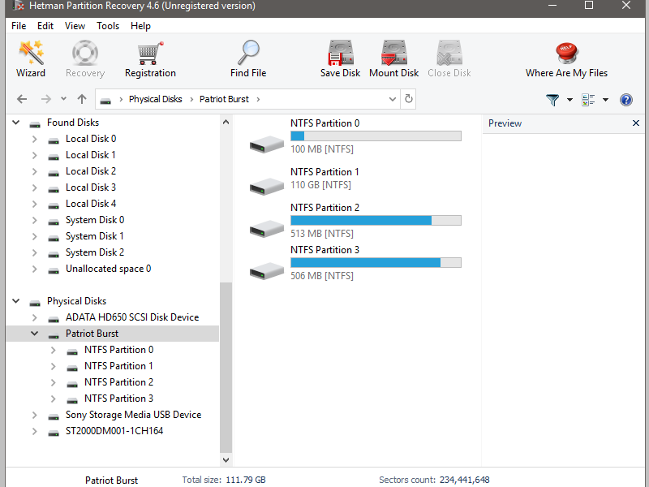Click NTFS Partition 3 usage bar
Viewport: 649px width, 487px height.
pos(375,262)
